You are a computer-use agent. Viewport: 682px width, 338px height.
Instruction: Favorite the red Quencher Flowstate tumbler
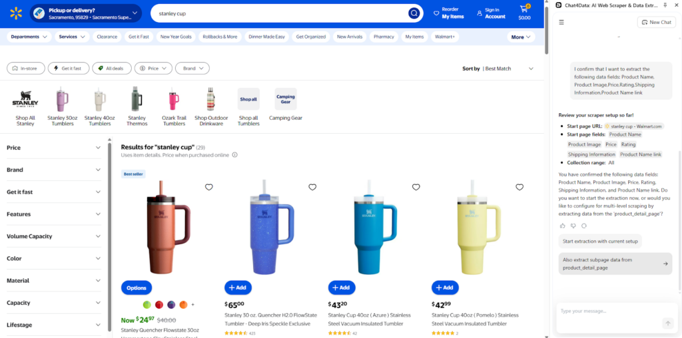[208, 187]
